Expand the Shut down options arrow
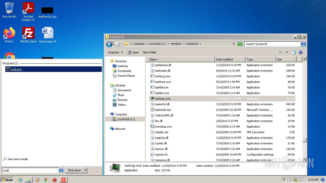The height and width of the screenshot is (183, 326). 86,170
